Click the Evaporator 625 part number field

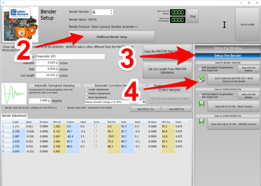(x=70, y=56)
